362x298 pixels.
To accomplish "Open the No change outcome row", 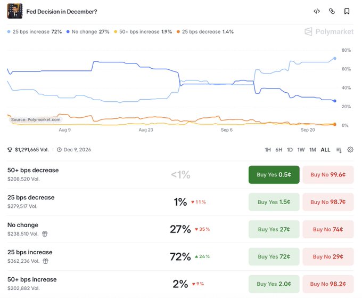I will point(180,229).
